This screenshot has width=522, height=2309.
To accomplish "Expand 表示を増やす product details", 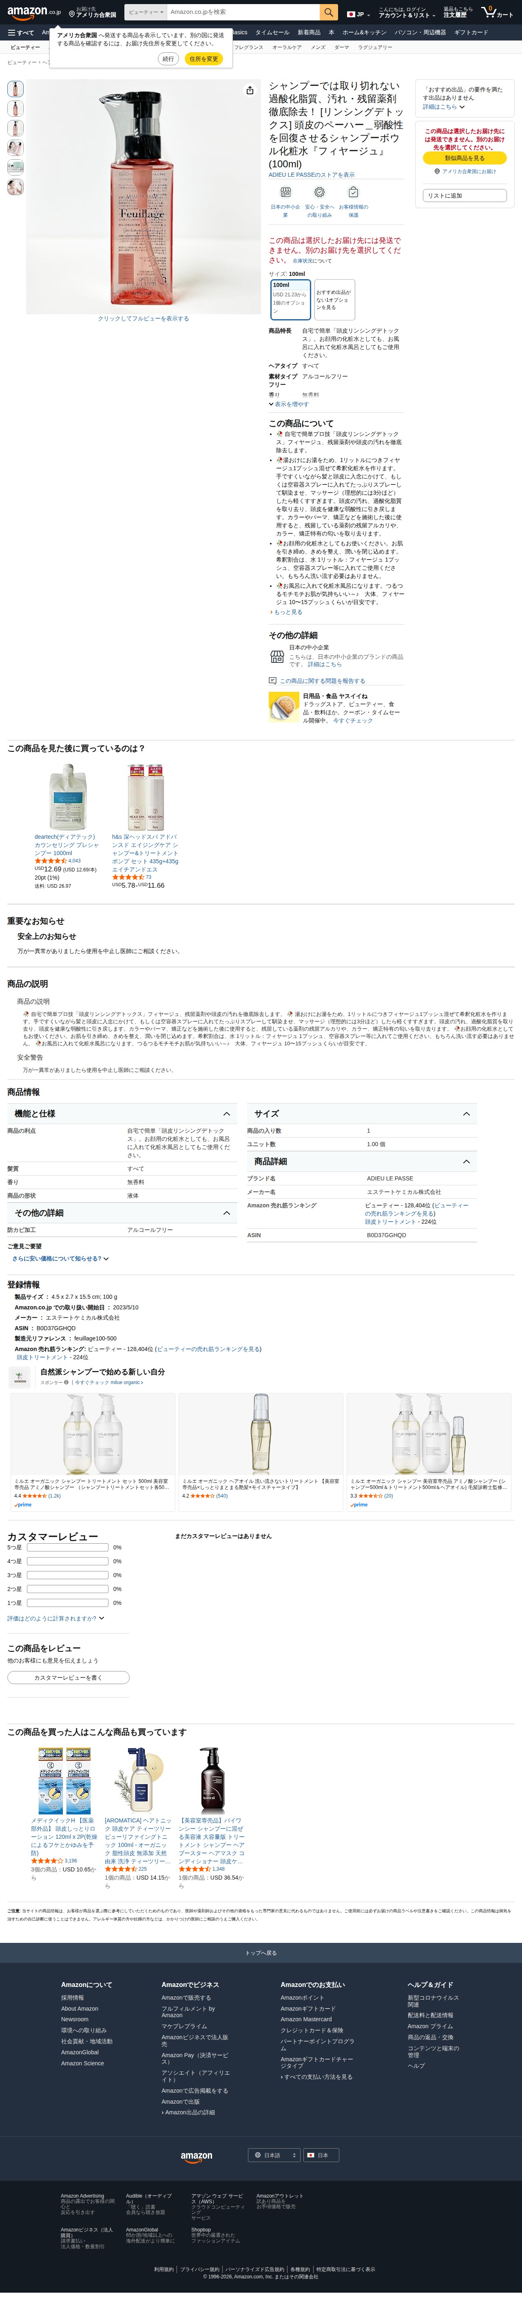I will 288,404.
